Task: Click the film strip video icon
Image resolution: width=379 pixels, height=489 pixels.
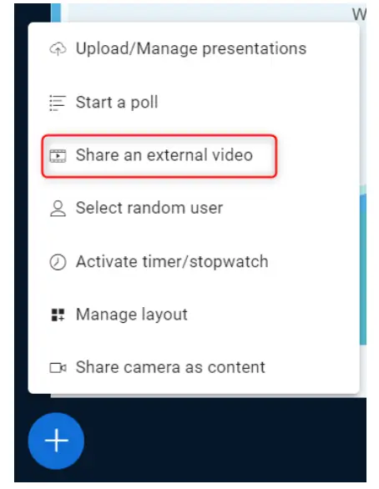Action: pos(58,155)
